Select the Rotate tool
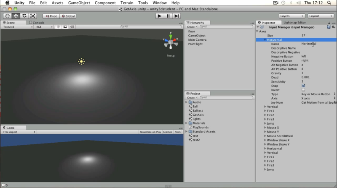This screenshot has width=337, height=188. point(24,16)
